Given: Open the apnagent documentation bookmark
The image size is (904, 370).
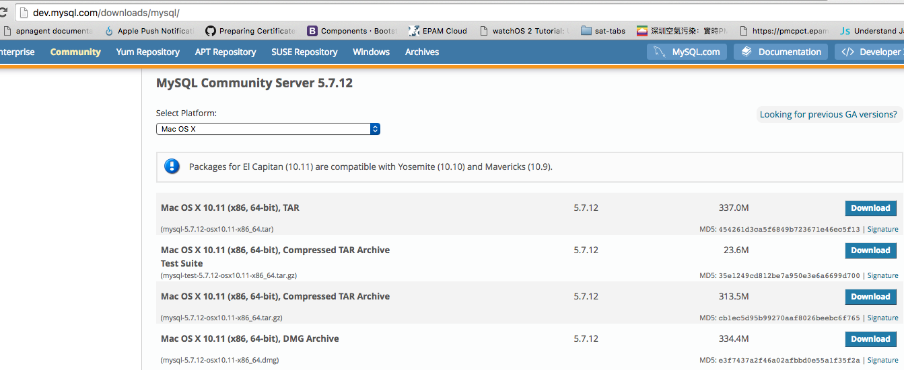Looking at the screenshot, I should pyautogui.click(x=48, y=31).
